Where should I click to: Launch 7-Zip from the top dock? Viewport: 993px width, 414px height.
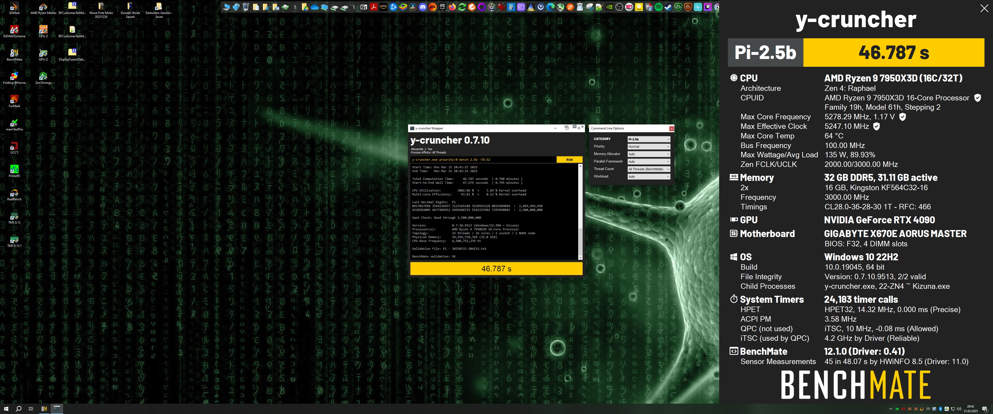[364, 7]
